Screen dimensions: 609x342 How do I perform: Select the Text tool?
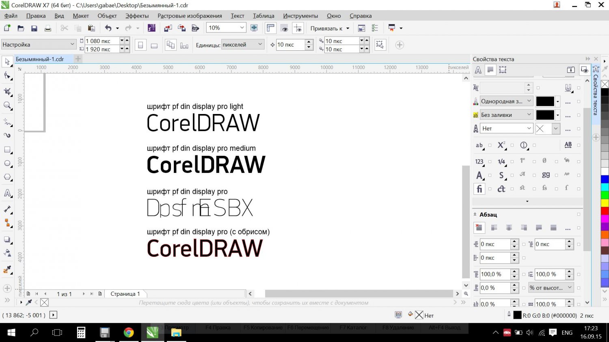pyautogui.click(x=7, y=194)
